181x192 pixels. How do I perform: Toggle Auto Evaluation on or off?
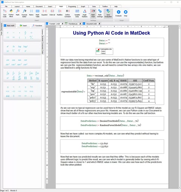[x=108, y=13]
